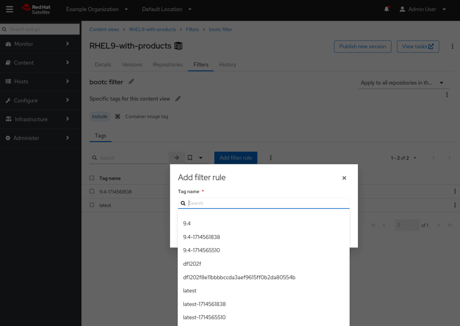The height and width of the screenshot is (326, 460).
Task: Open the kebab menu next to Add filter rule
Action: 270,157
